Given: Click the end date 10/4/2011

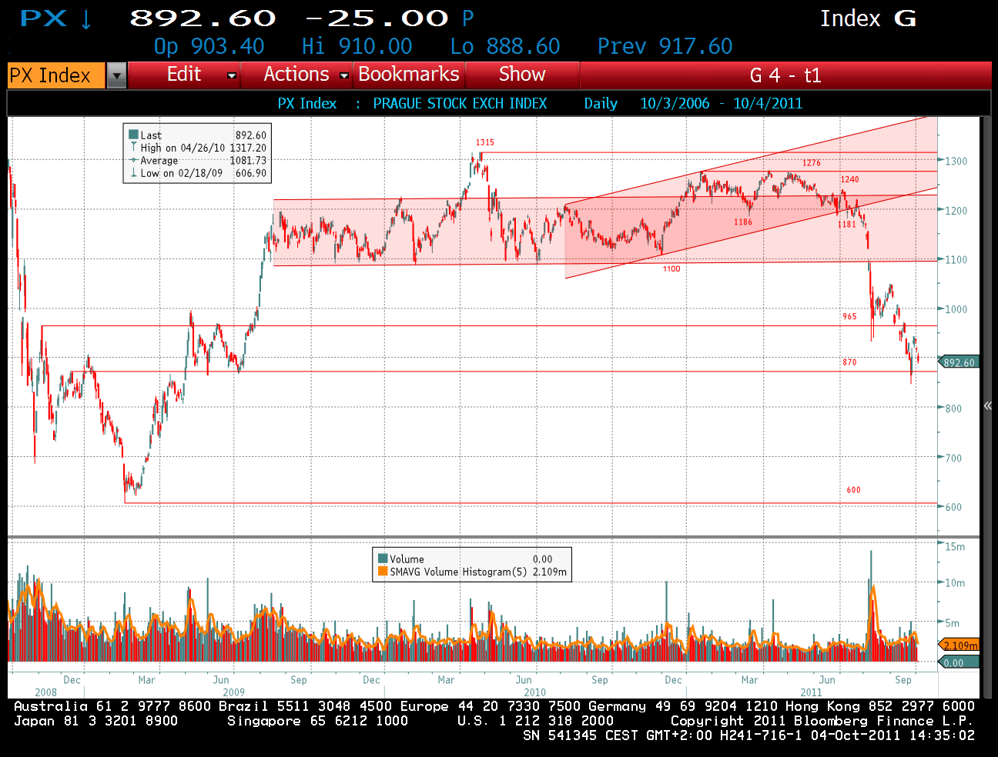Looking at the screenshot, I should pyautogui.click(x=768, y=103).
